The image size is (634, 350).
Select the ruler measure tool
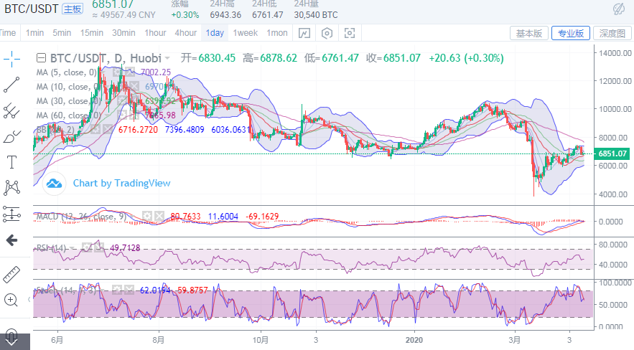(11, 275)
